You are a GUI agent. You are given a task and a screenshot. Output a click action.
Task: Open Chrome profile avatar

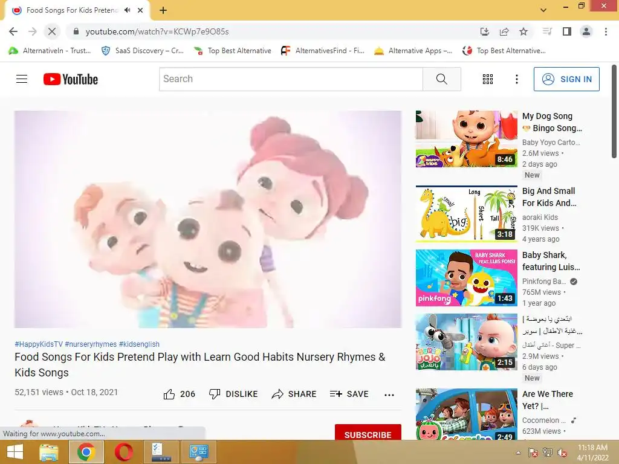[586, 31]
